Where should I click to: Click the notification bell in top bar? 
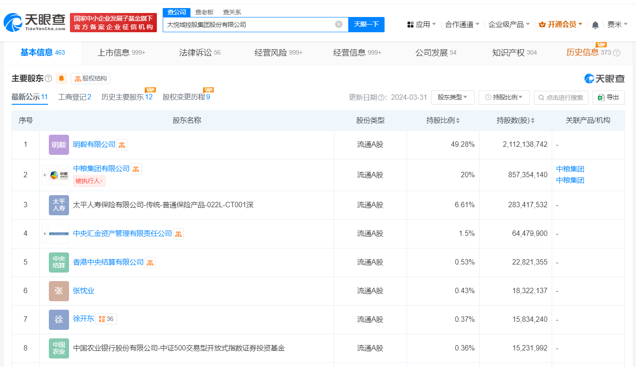coord(595,24)
